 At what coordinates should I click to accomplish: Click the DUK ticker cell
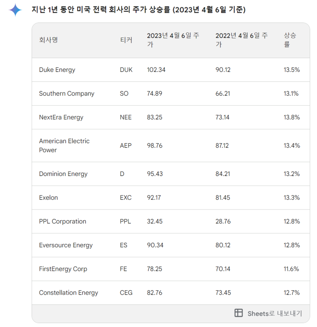pyautogui.click(x=126, y=70)
